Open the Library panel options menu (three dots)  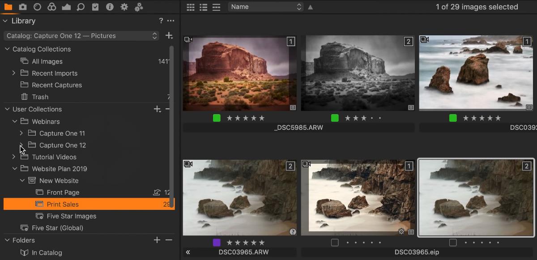click(170, 21)
